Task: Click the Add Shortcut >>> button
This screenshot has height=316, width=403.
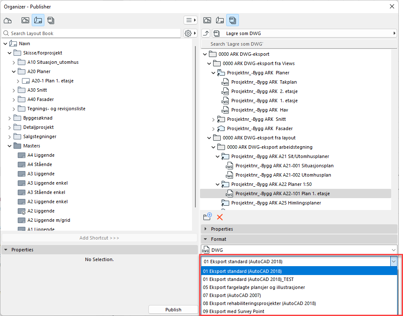Action: pos(99,238)
